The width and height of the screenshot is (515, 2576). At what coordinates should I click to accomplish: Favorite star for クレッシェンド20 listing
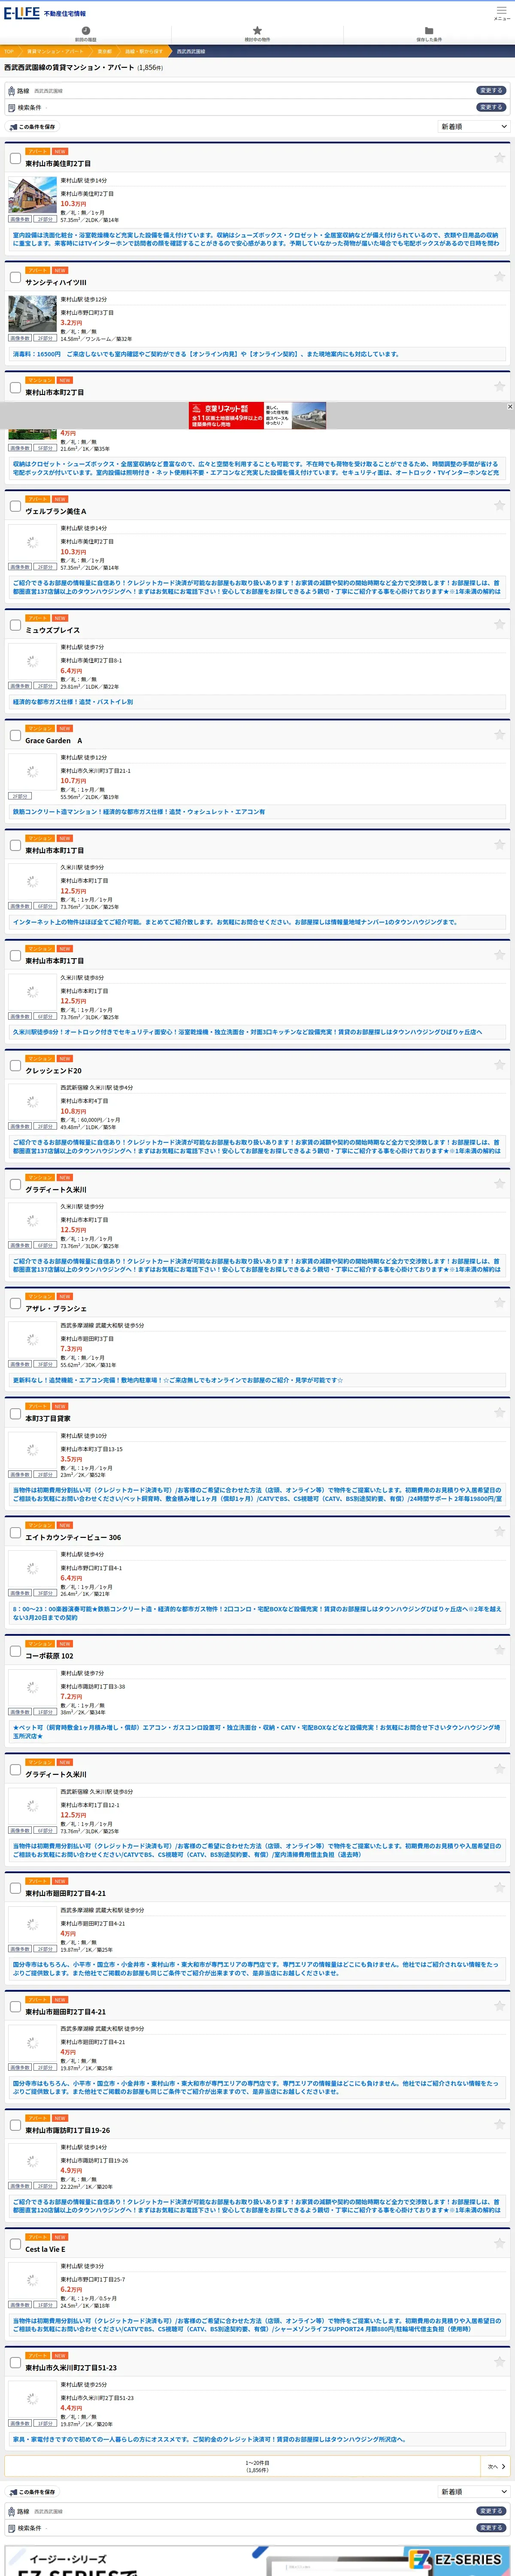click(x=499, y=1065)
